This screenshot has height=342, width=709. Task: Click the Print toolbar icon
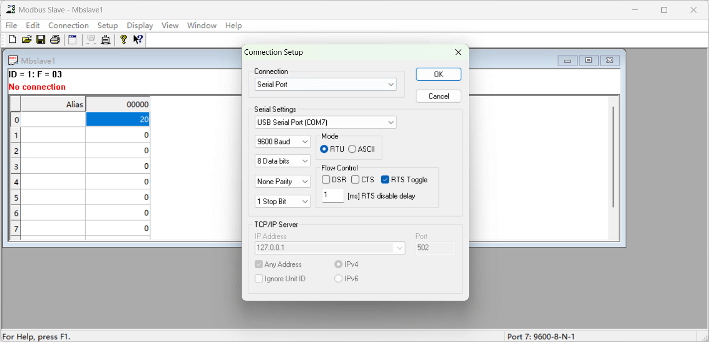[x=55, y=40]
